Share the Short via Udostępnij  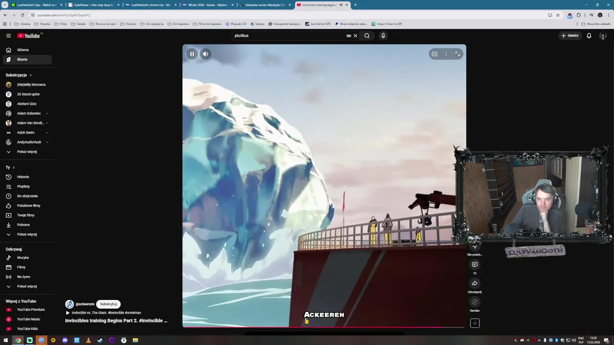click(x=475, y=283)
